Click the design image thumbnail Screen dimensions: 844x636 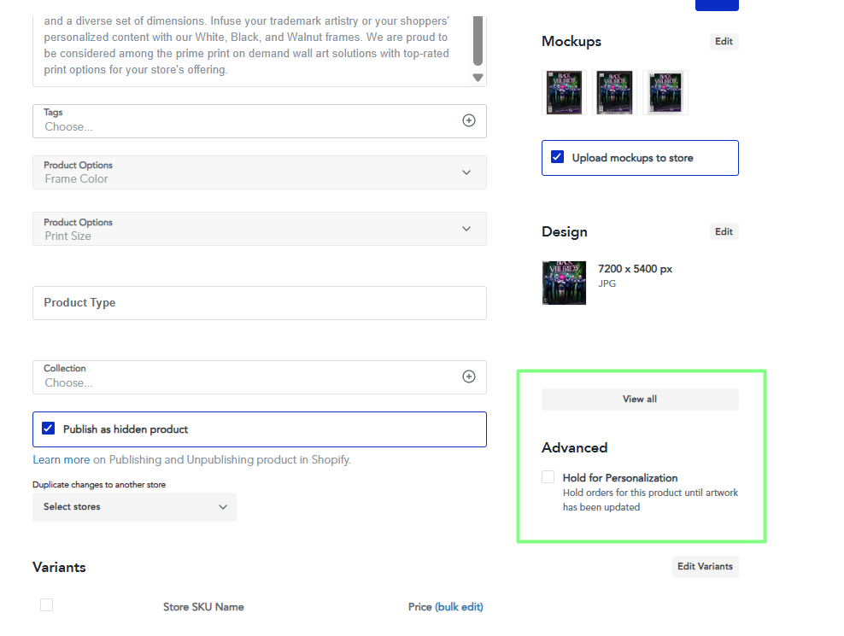[x=564, y=283]
